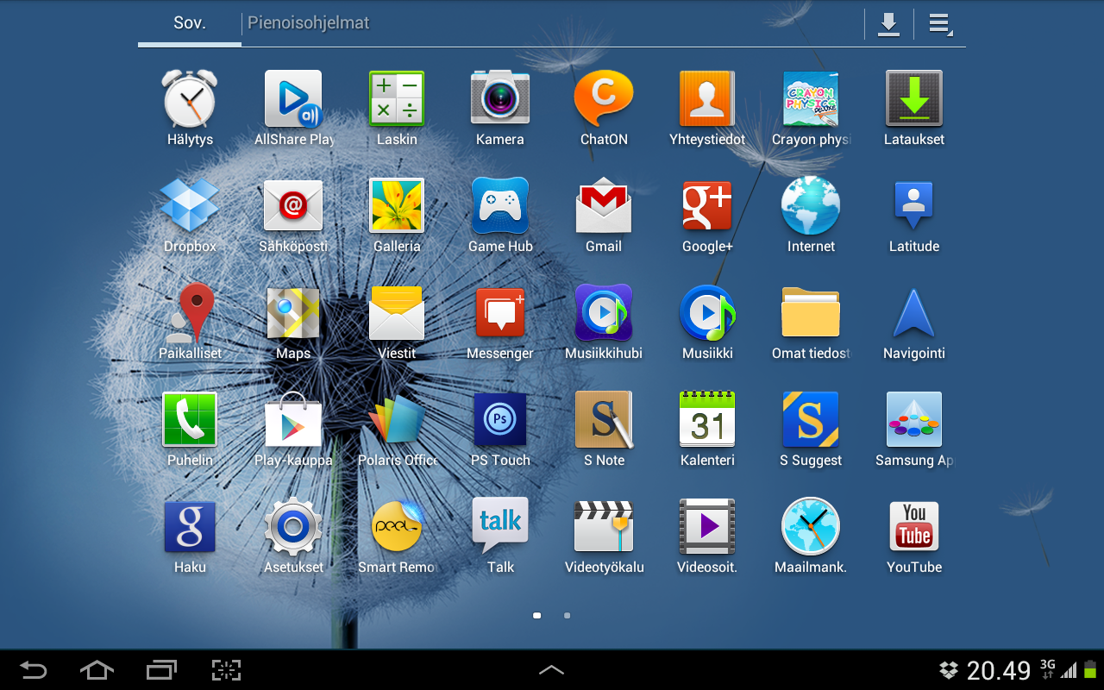Launch the Messenger app
This screenshot has height=690, width=1104.
coord(500,323)
